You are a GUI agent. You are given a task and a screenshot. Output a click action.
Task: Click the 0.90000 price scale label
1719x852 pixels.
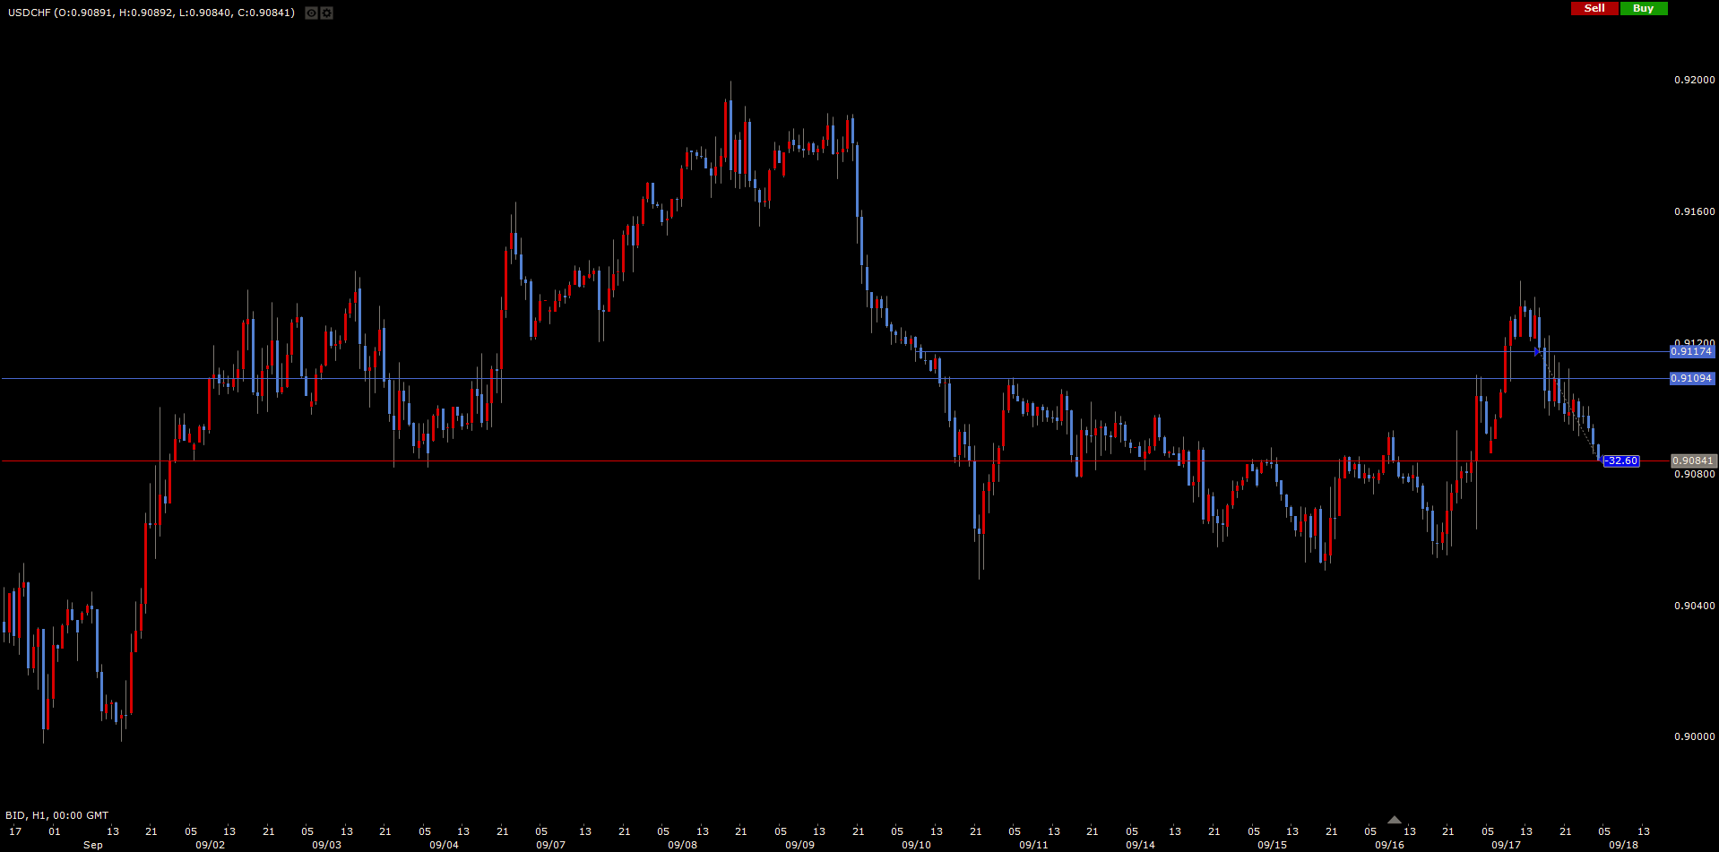[x=1694, y=736]
